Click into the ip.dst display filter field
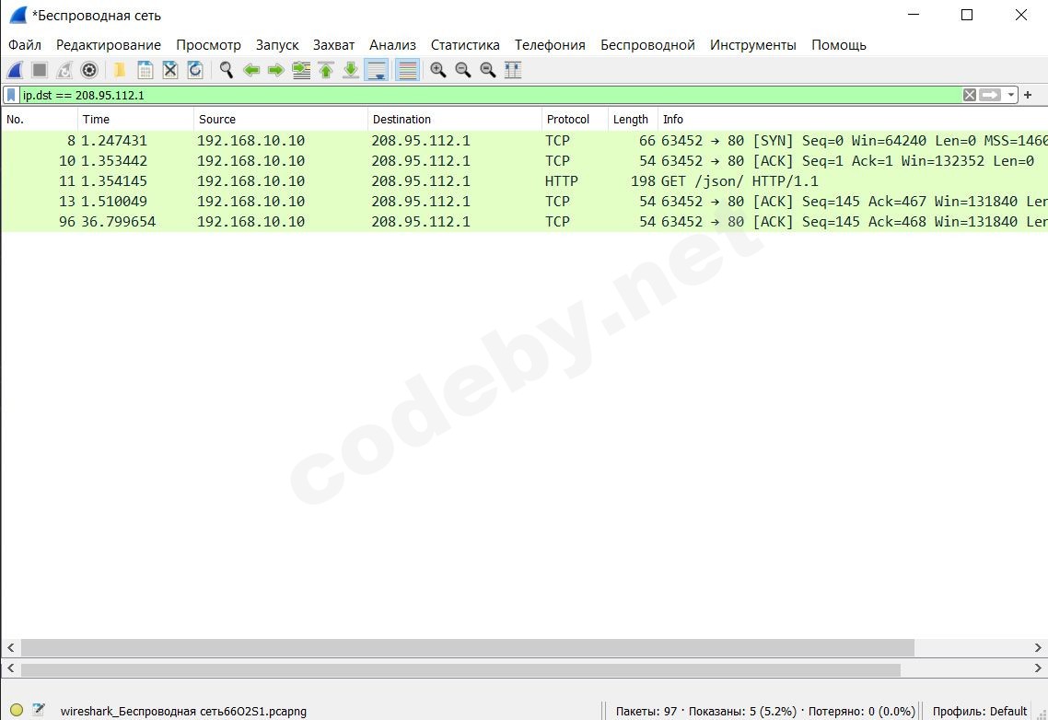Image resolution: width=1048 pixels, height=720 pixels. 491,95
